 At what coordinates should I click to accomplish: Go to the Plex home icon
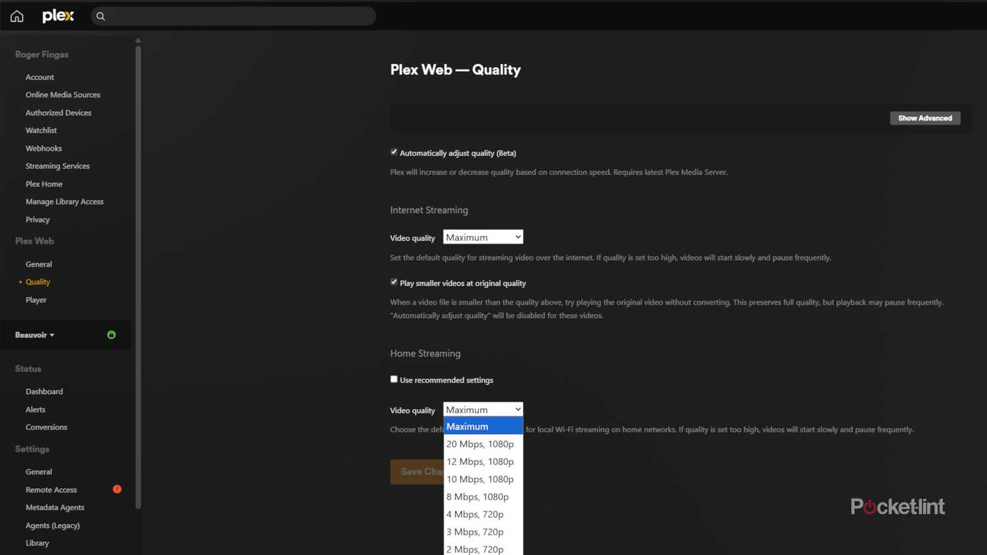pos(16,16)
